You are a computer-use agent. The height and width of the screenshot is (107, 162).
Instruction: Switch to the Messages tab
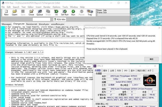(x=6, y=24)
